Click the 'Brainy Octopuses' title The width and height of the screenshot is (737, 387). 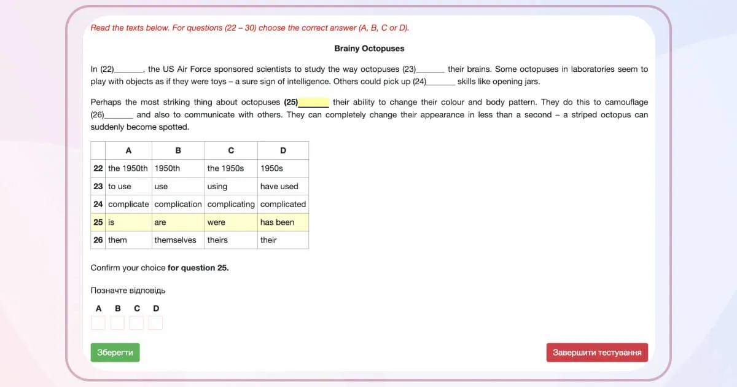[x=369, y=49]
